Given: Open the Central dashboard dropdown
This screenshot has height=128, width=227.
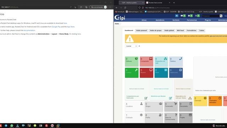Looking at the screenshot, I should (131, 46).
